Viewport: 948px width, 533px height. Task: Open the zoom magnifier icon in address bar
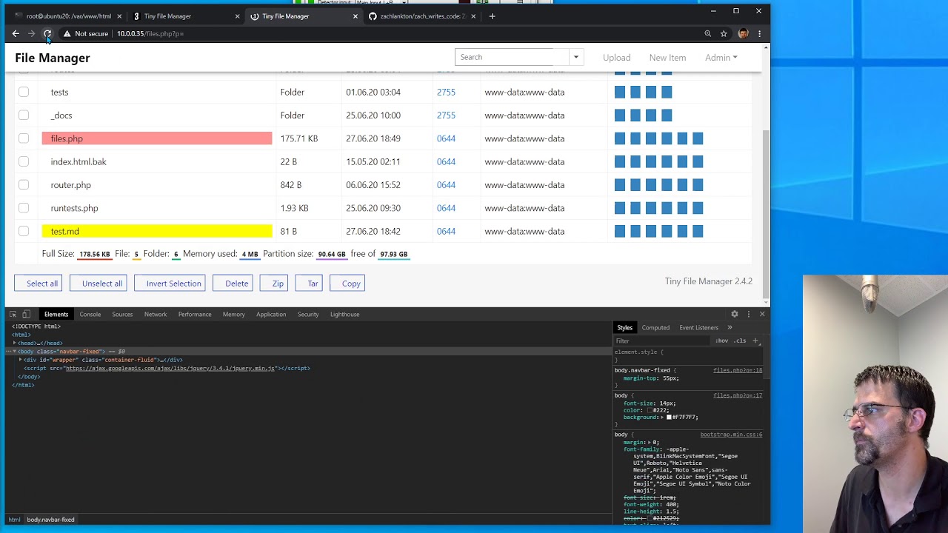point(707,33)
